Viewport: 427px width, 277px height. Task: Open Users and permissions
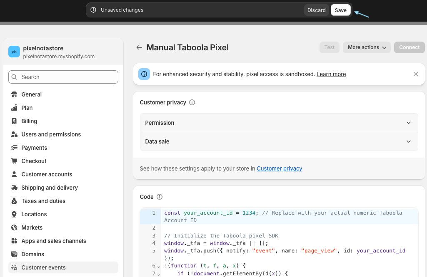pos(63,135)
